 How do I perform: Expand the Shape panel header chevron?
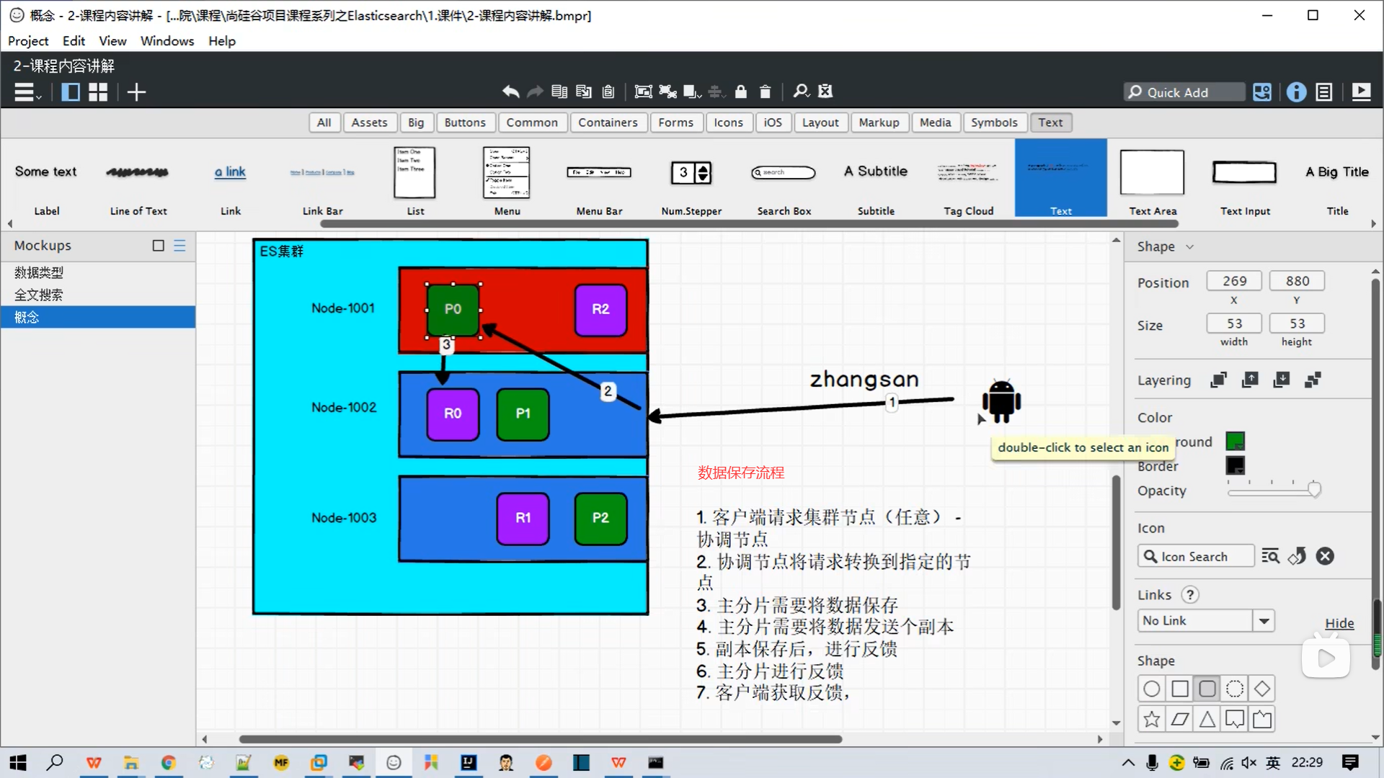(x=1189, y=246)
